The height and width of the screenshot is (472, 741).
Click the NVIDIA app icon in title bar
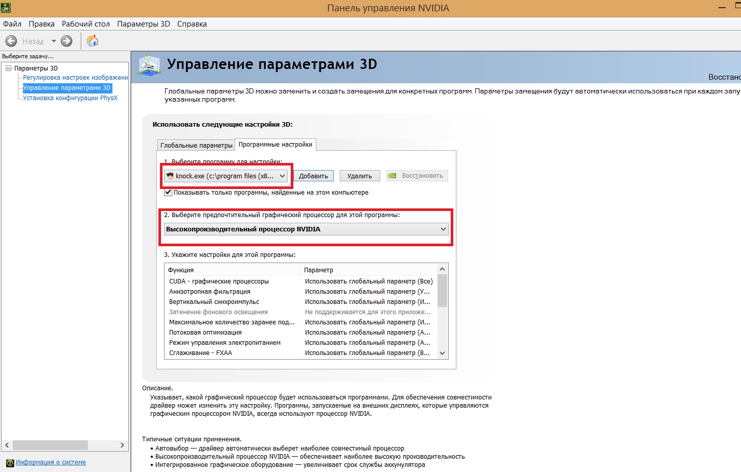click(x=6, y=8)
